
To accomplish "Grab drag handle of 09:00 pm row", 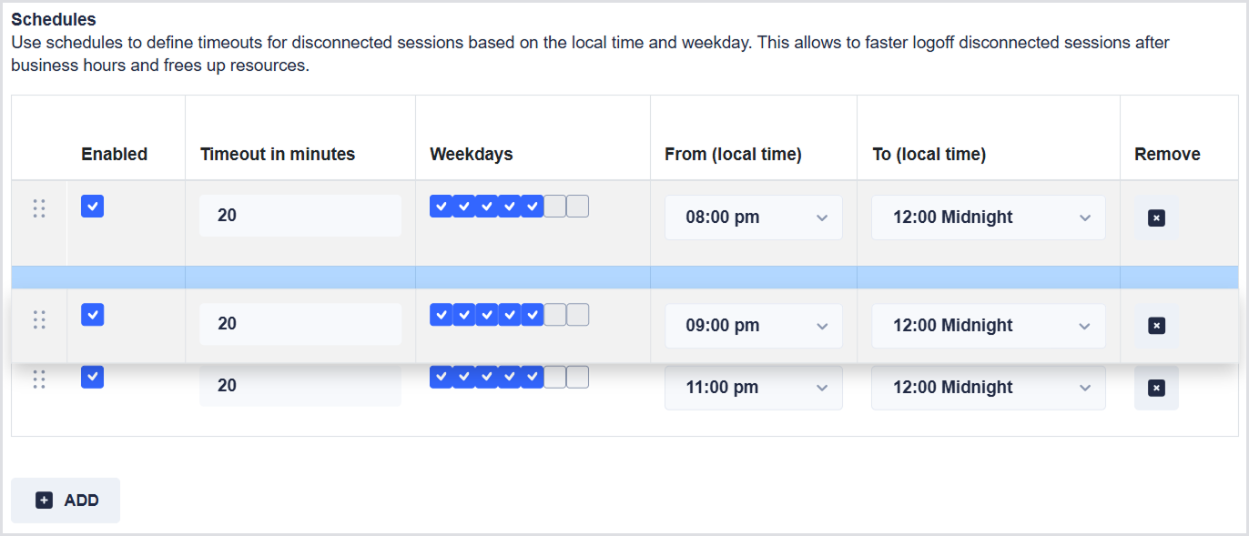I will pos(39,319).
